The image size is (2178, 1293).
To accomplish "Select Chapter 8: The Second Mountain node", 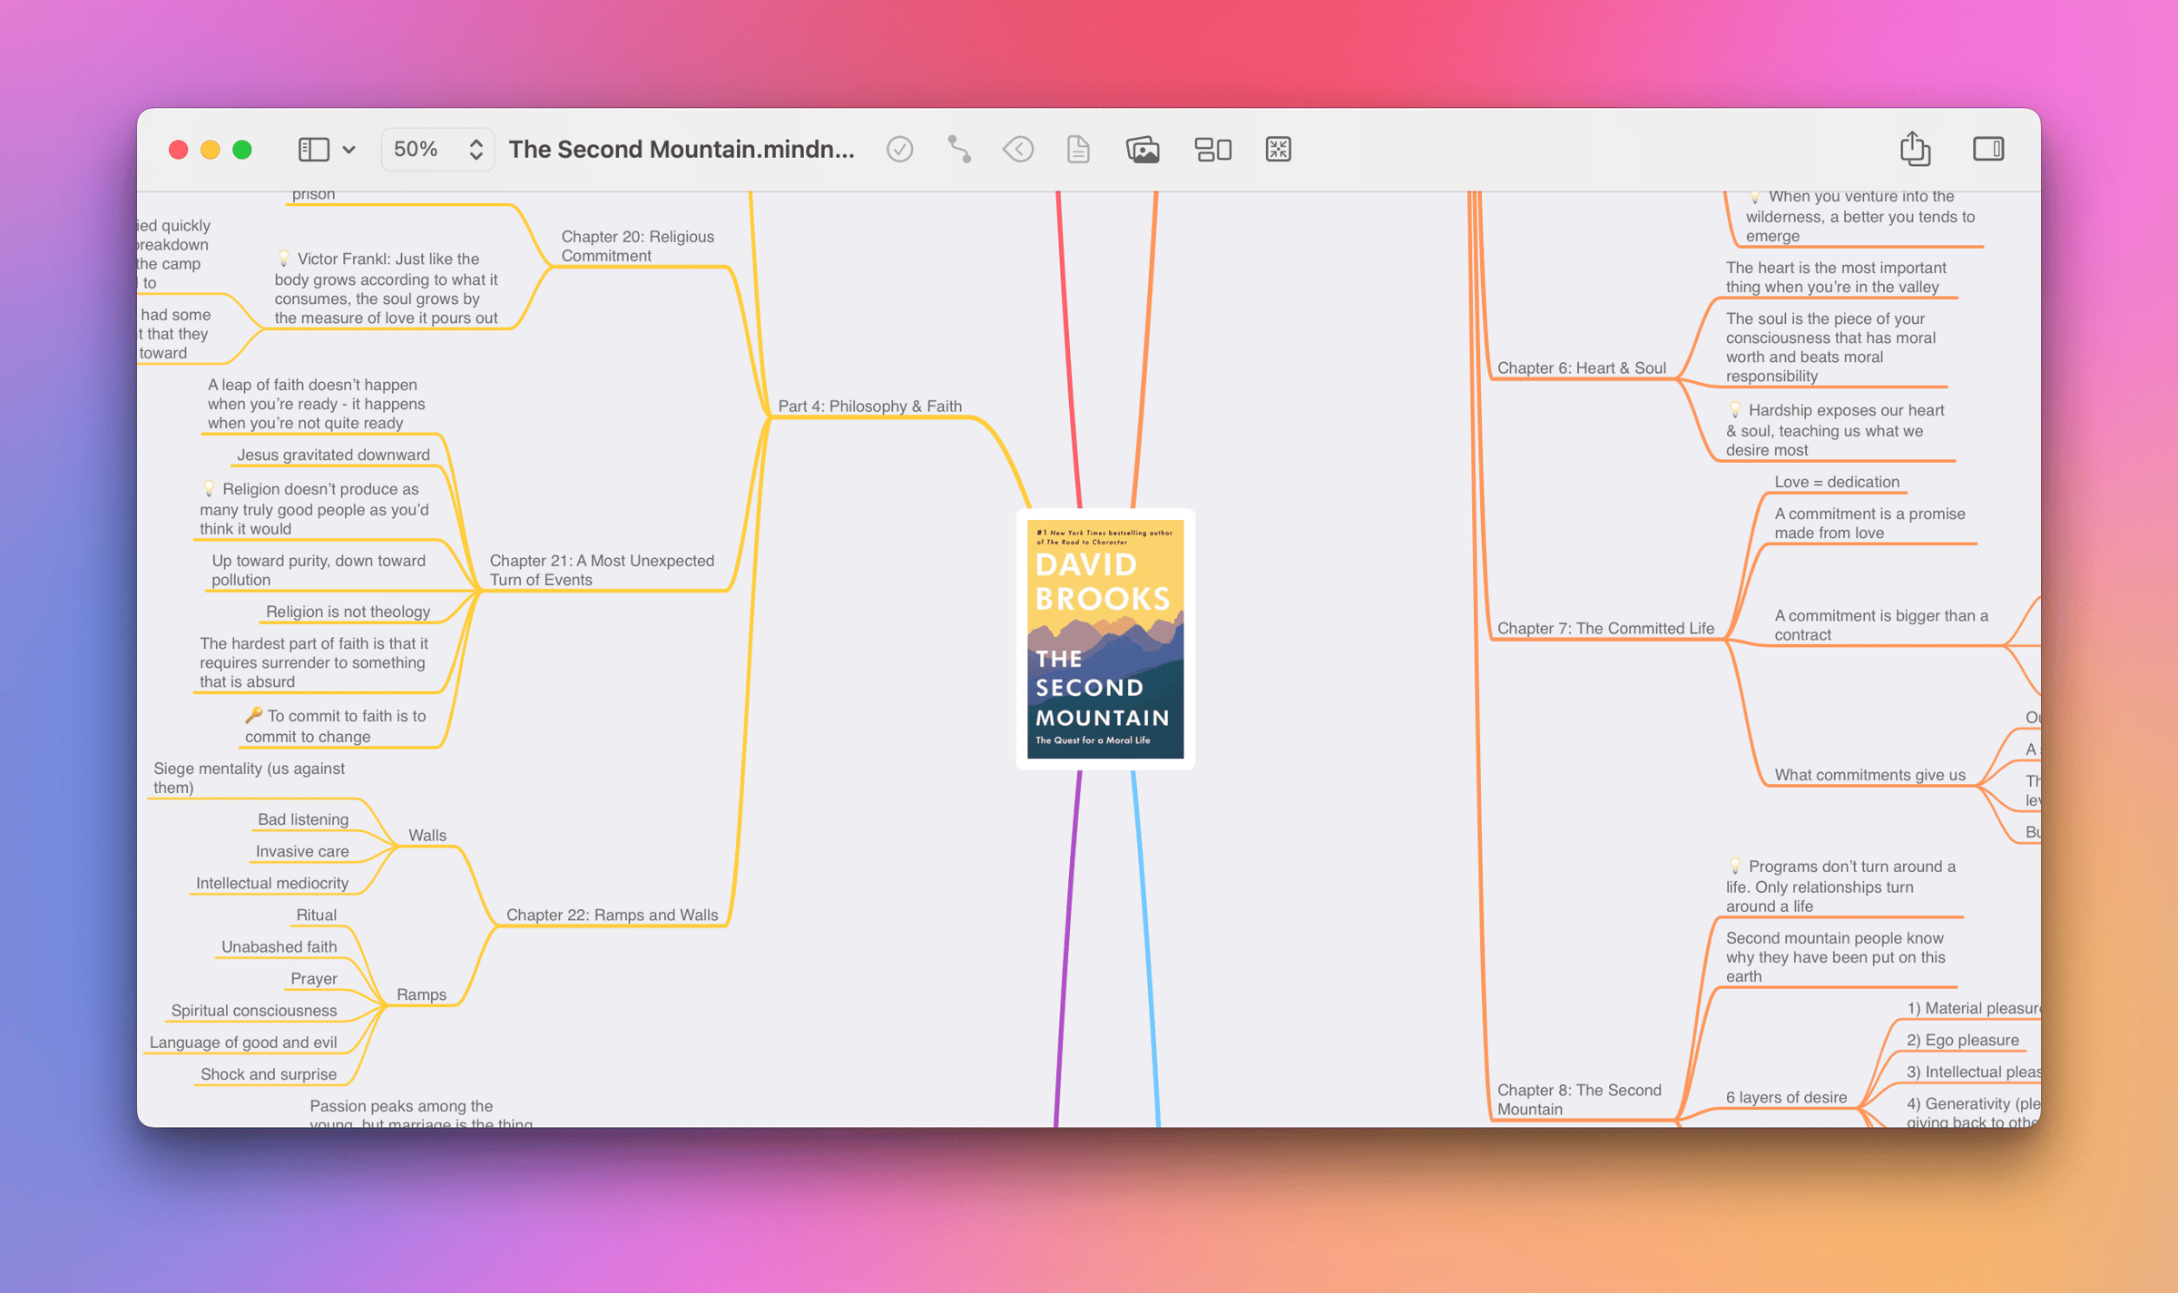I will [x=1579, y=1099].
